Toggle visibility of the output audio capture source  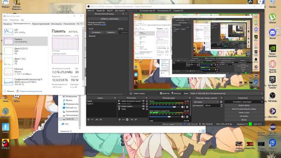pos(144,101)
